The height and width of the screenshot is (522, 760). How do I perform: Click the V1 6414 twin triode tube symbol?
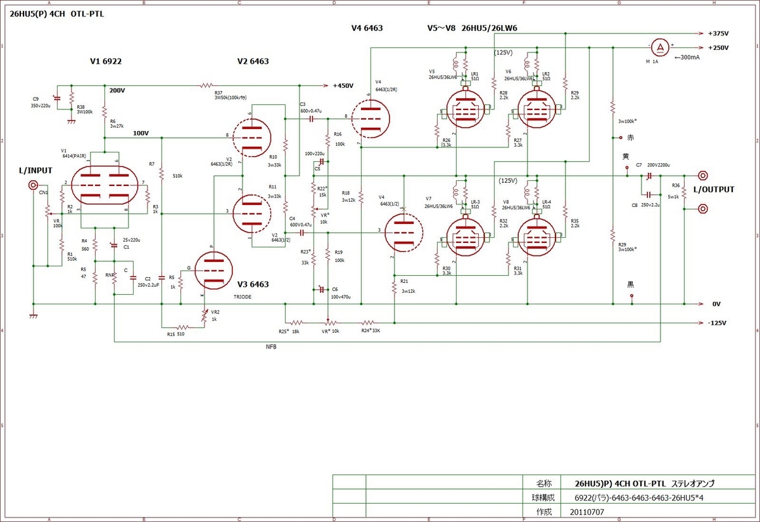click(105, 185)
